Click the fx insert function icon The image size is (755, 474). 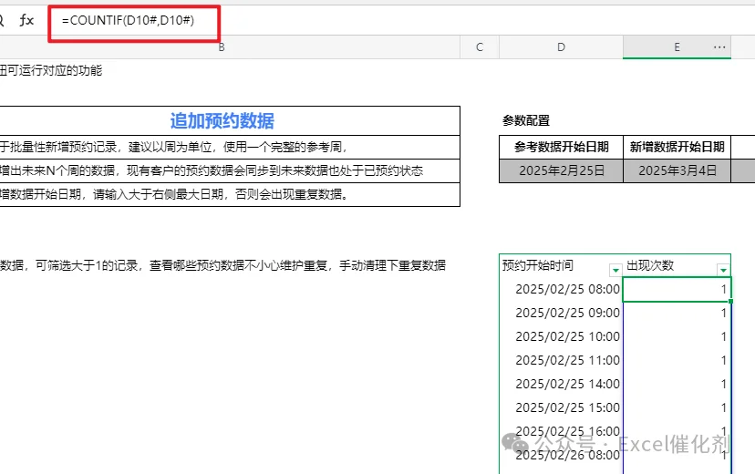(26, 20)
